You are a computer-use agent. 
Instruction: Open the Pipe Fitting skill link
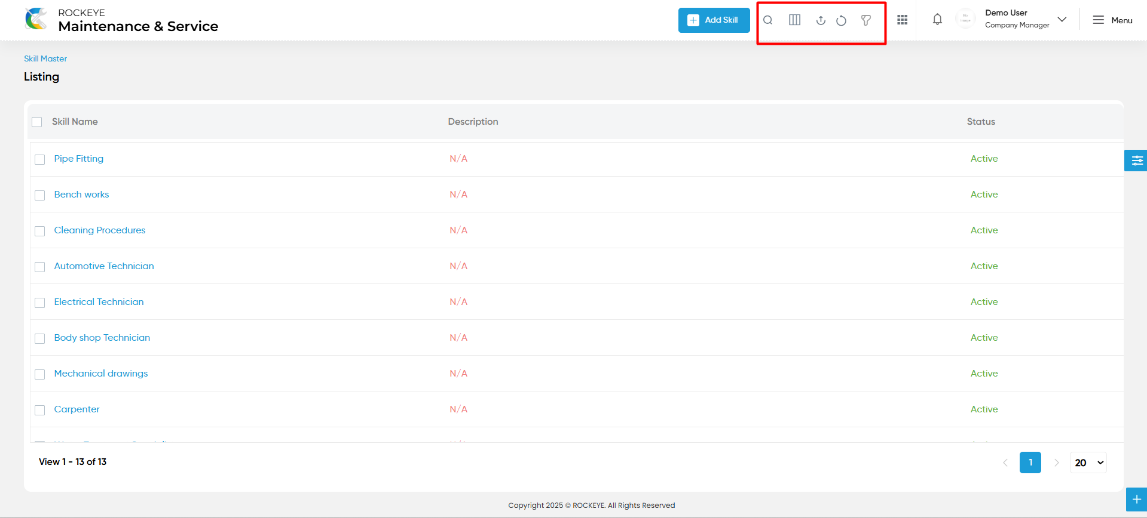coord(79,159)
